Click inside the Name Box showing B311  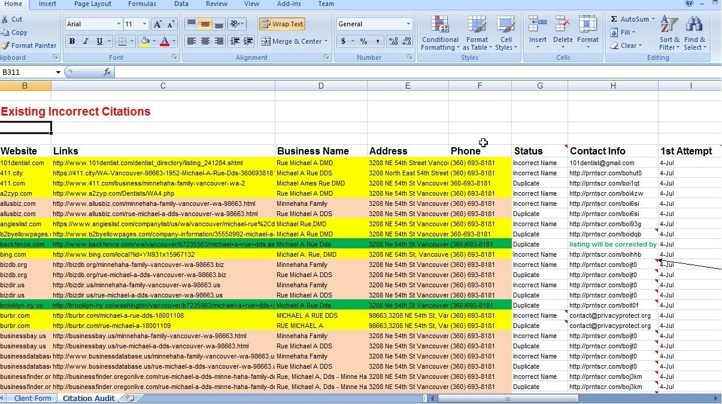click(24, 72)
